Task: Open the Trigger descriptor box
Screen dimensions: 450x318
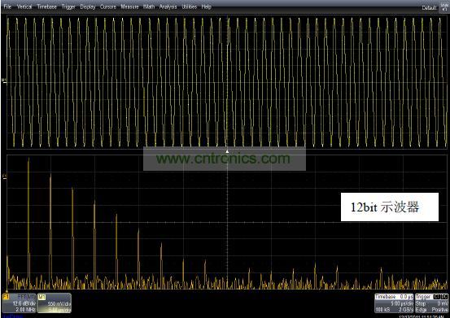Action: click(431, 303)
